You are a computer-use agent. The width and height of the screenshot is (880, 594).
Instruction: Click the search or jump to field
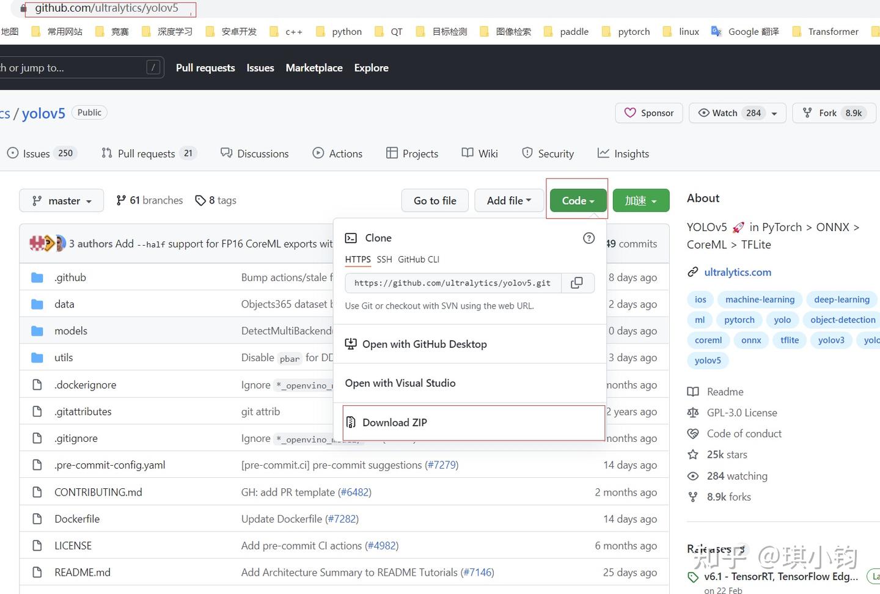tap(79, 68)
